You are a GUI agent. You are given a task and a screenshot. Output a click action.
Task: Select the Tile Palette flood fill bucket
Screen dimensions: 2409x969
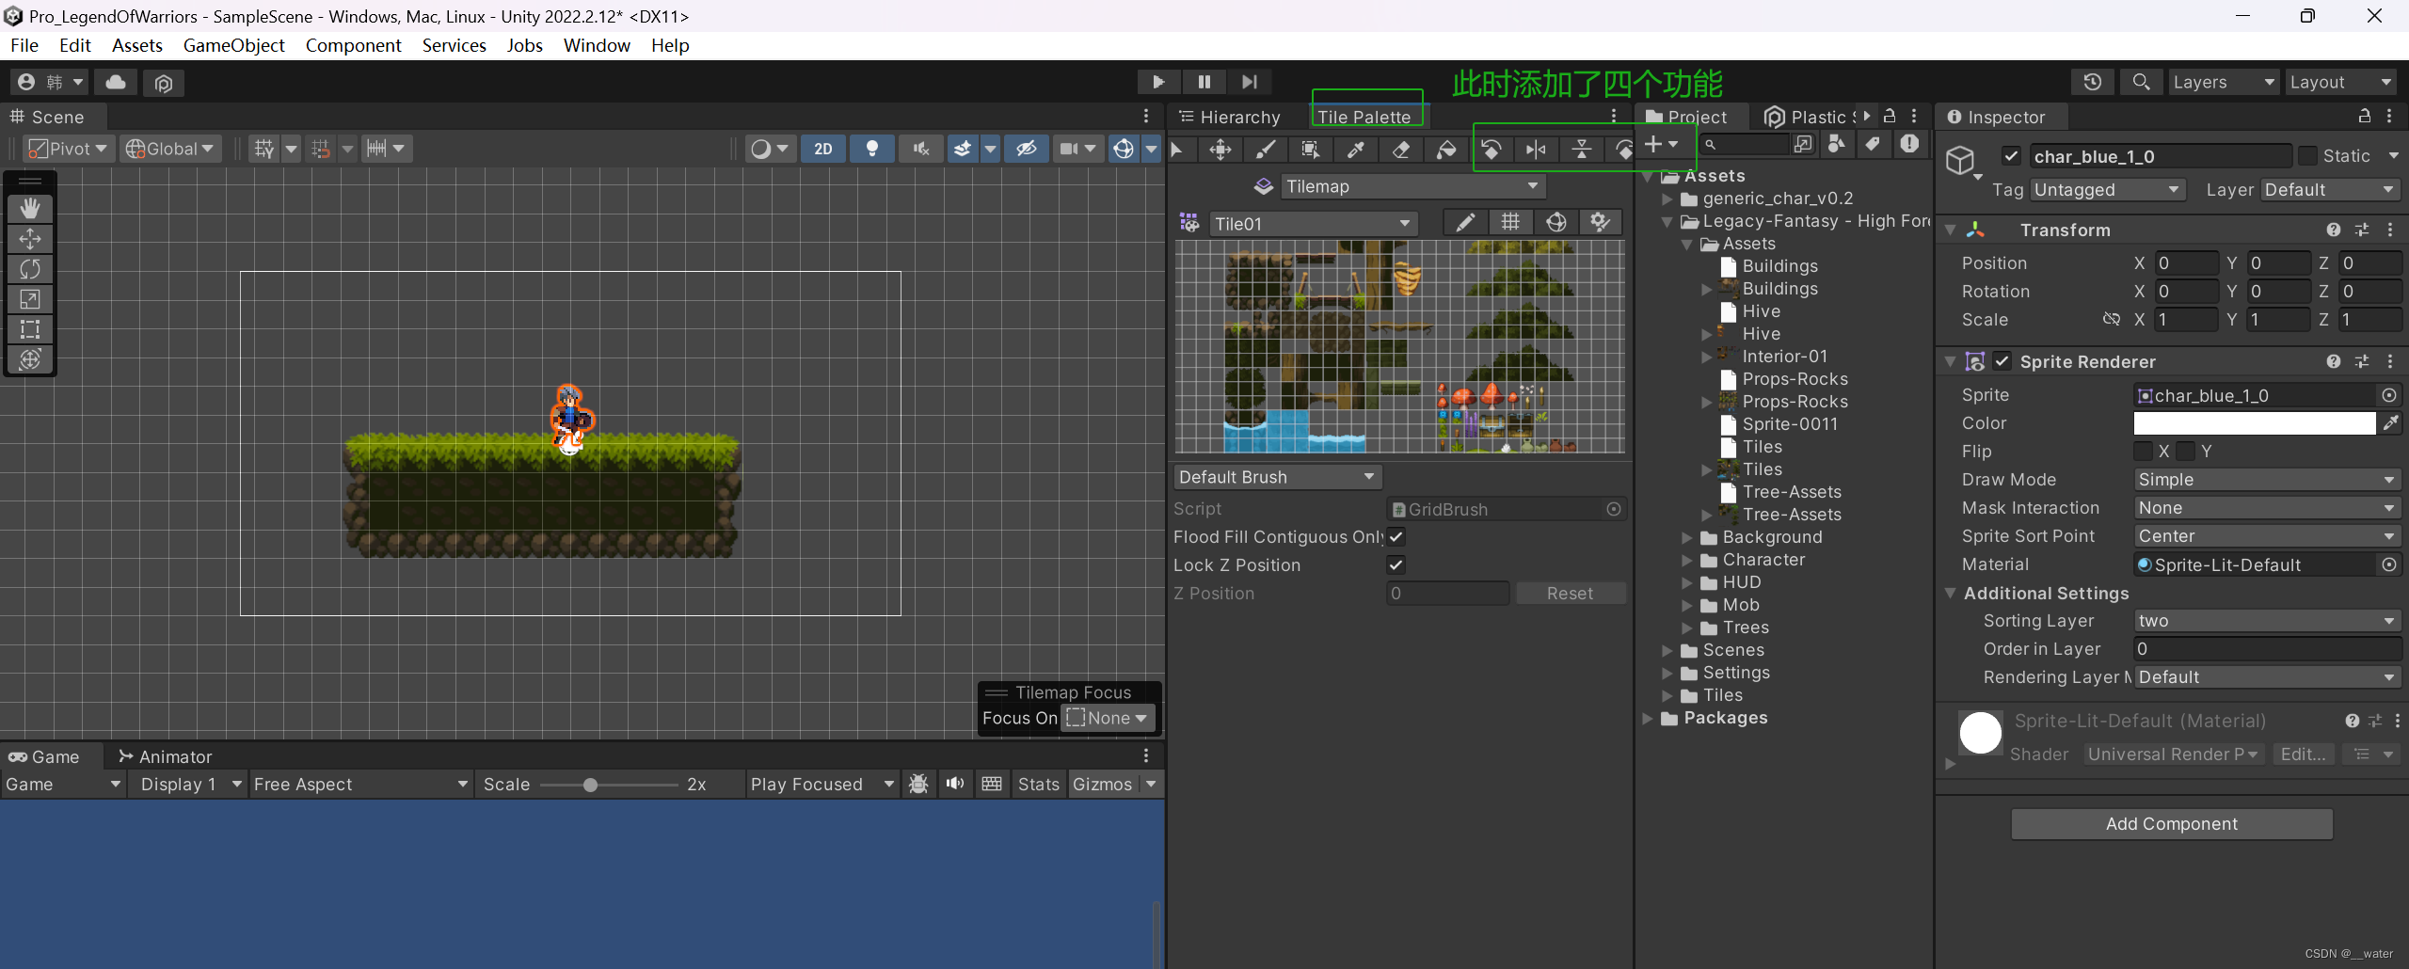(x=1446, y=149)
